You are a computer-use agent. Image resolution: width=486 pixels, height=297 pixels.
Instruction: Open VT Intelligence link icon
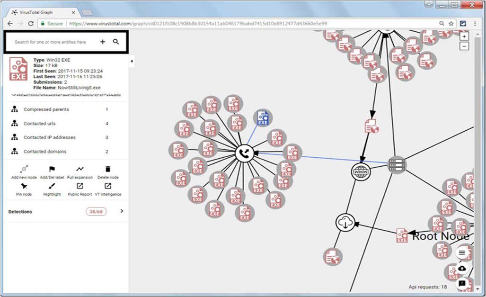tap(108, 186)
